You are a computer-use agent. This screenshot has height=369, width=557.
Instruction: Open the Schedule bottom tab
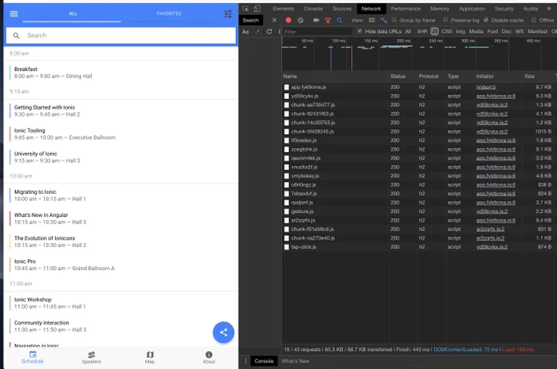point(32,358)
